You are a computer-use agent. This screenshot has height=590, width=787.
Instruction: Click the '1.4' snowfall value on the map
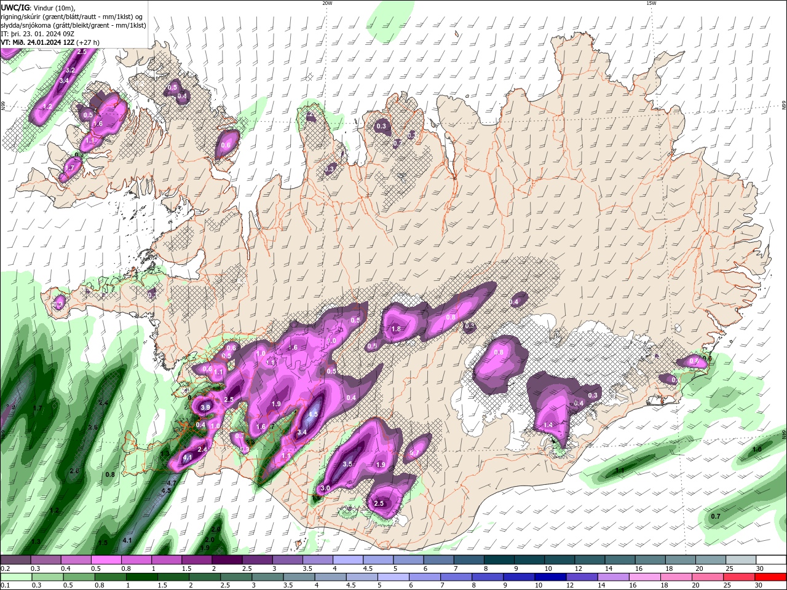tap(548, 425)
